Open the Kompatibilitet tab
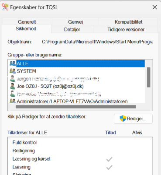The width and height of the screenshot is (161, 175). coord(128,21)
